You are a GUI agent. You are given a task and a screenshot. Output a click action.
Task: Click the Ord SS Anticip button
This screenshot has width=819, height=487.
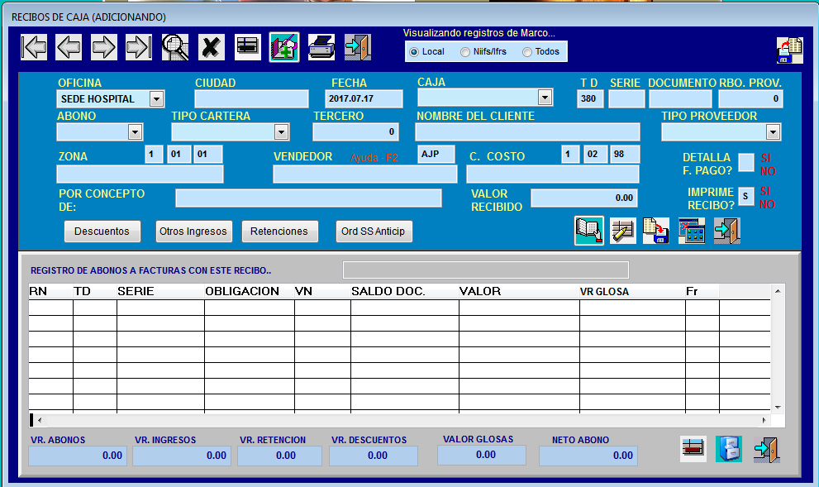pos(374,232)
